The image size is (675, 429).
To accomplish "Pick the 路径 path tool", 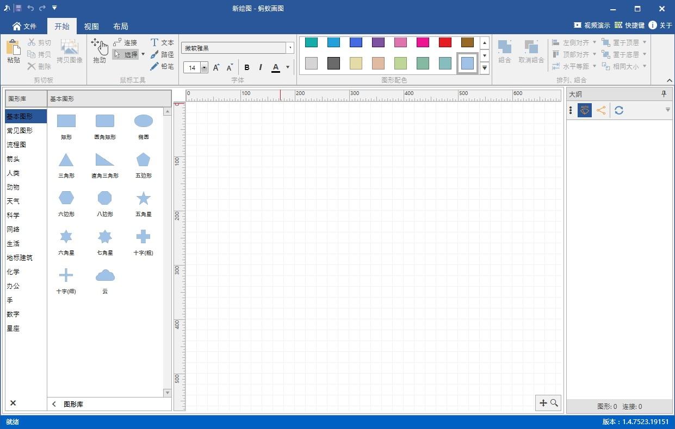I will [162, 54].
